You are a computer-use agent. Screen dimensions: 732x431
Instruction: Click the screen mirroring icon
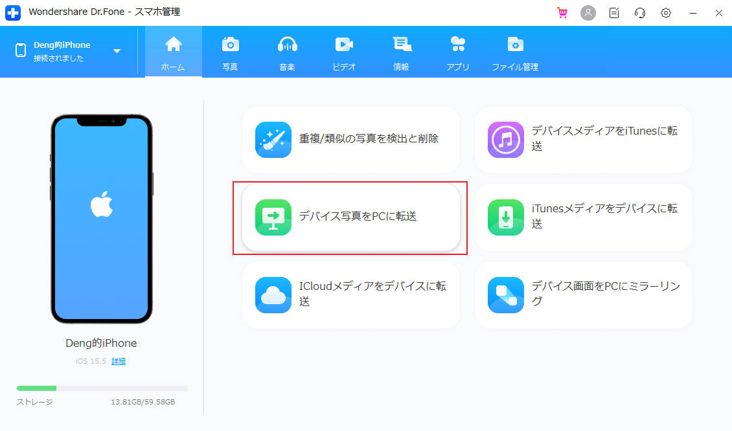pos(505,295)
